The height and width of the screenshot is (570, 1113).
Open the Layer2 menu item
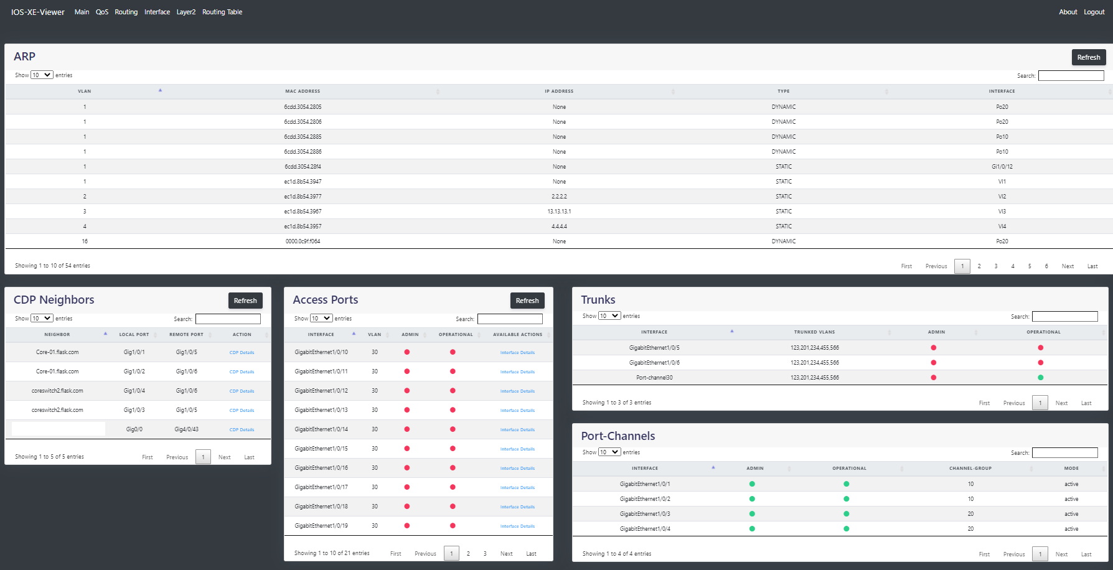tap(186, 12)
